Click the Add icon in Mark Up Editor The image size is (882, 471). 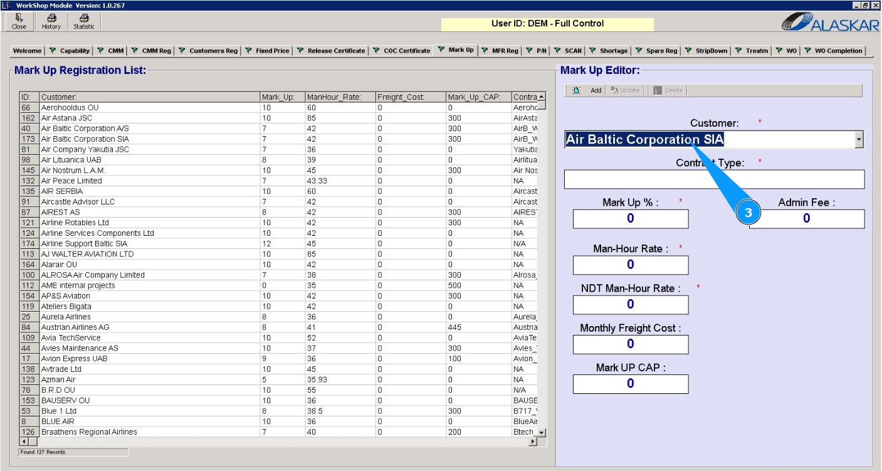point(577,90)
